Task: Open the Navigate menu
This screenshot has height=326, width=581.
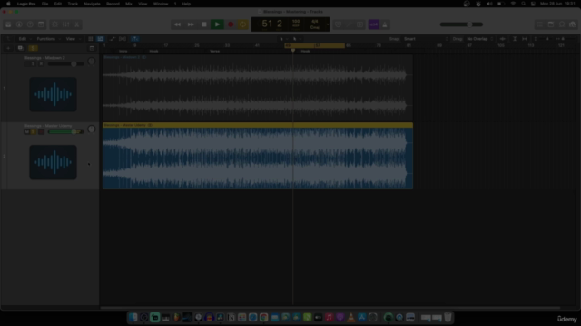Action: point(92,4)
